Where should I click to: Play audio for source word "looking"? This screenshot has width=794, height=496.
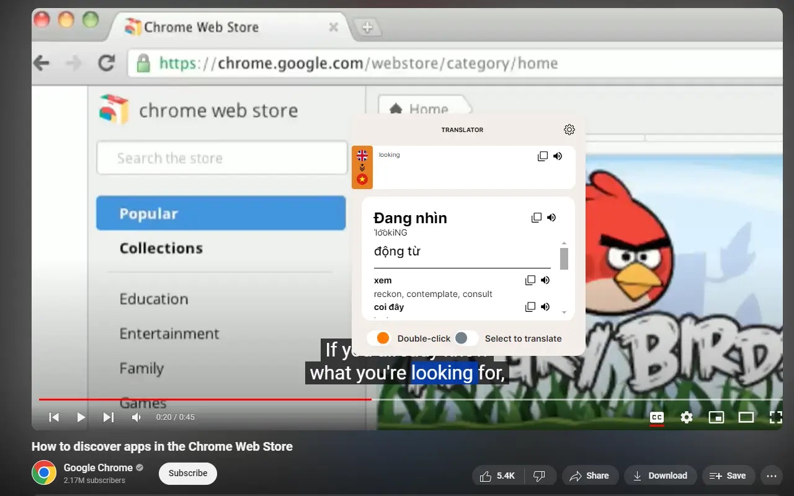pos(558,156)
